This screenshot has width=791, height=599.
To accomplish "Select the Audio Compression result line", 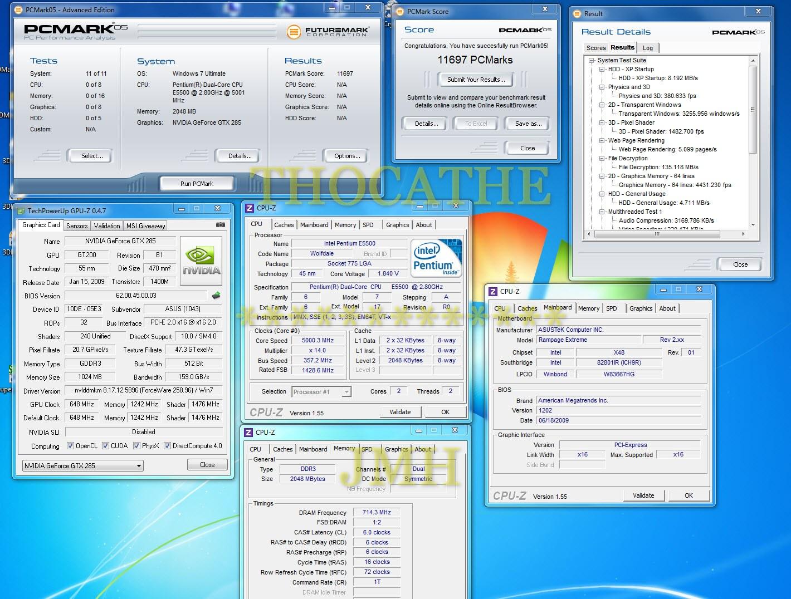I will pos(666,220).
